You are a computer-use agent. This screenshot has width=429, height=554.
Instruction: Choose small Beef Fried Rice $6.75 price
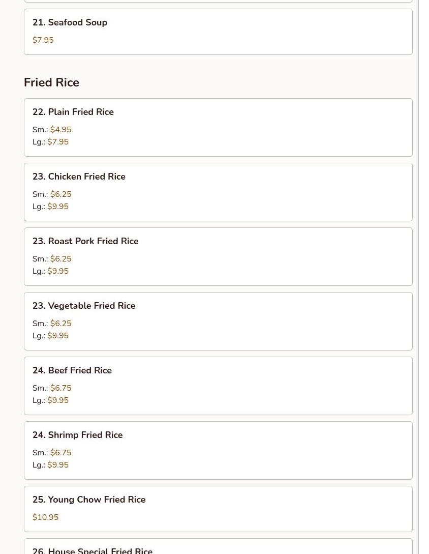pos(61,388)
